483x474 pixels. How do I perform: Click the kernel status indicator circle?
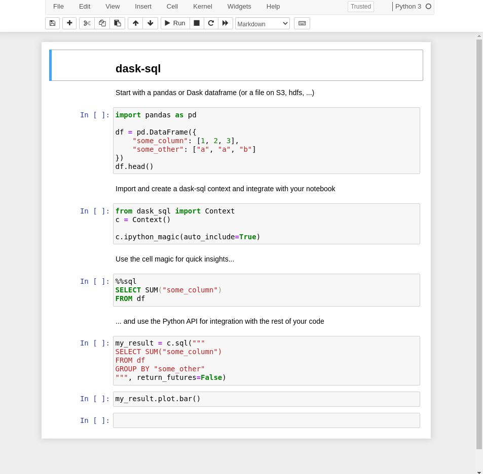[x=428, y=6]
